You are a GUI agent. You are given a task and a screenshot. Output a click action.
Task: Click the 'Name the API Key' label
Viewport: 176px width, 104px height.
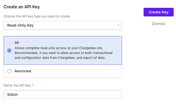coord(17,85)
